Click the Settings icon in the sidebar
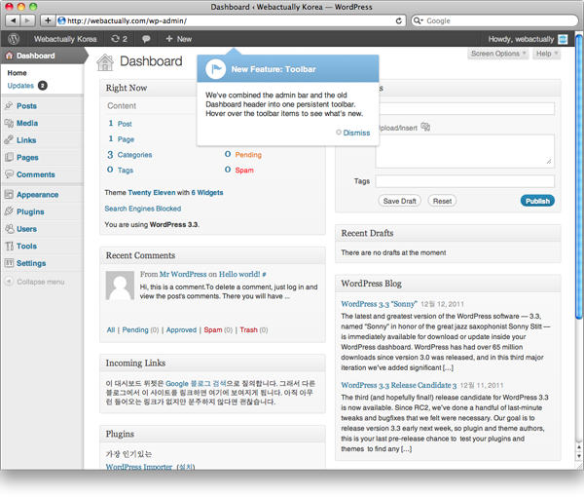This screenshot has height=497, width=584. 9,263
